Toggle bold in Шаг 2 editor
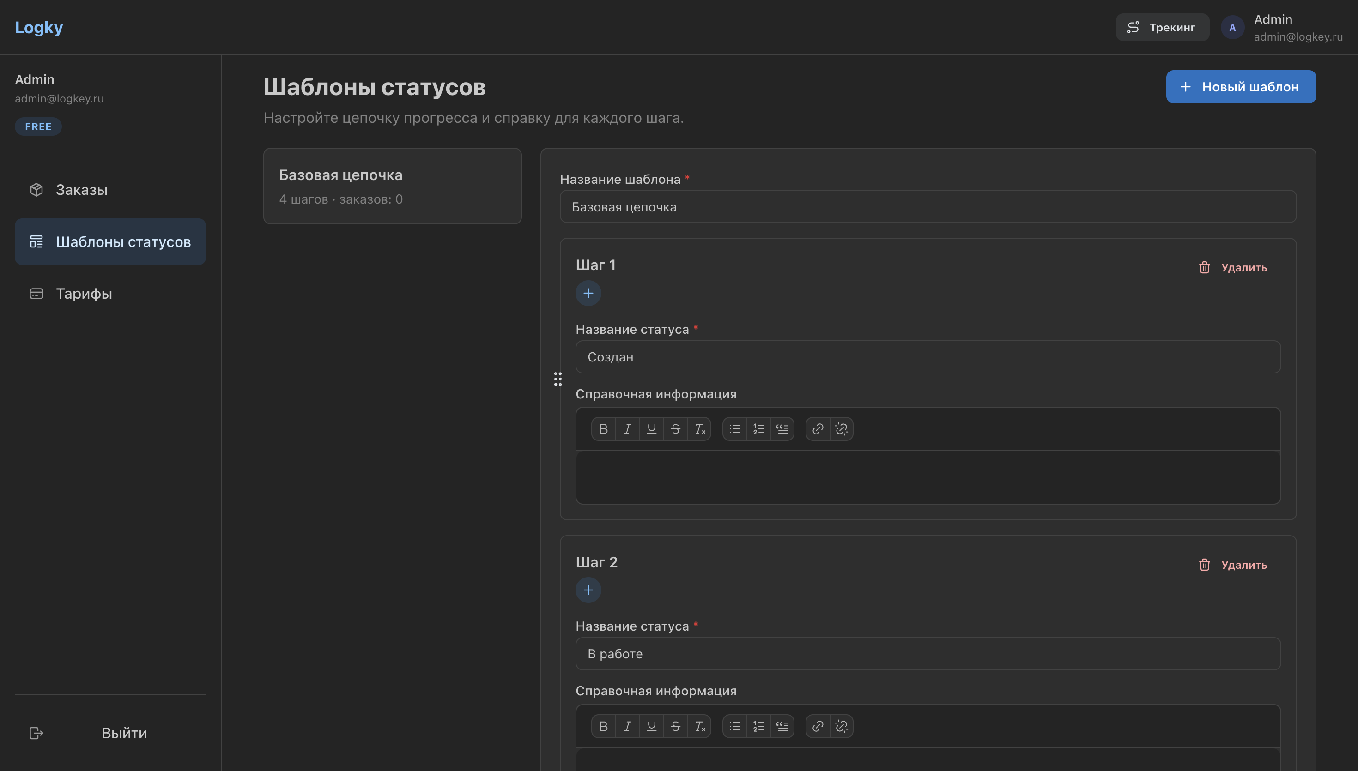The image size is (1358, 771). pyautogui.click(x=603, y=726)
